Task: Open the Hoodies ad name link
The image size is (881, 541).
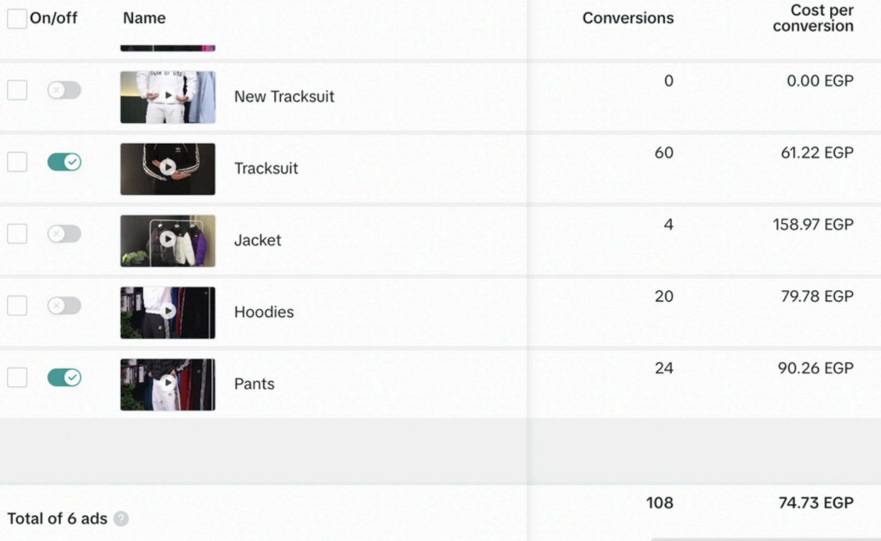Action: [x=263, y=312]
